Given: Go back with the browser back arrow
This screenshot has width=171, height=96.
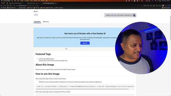Looking at the screenshot, I should [x=2, y=6].
